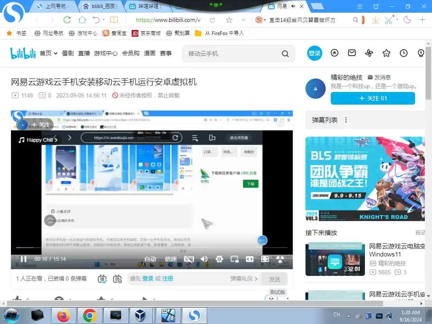Open the 漫画 nav item
Screen dimensions: 432x324
click(x=150, y=53)
